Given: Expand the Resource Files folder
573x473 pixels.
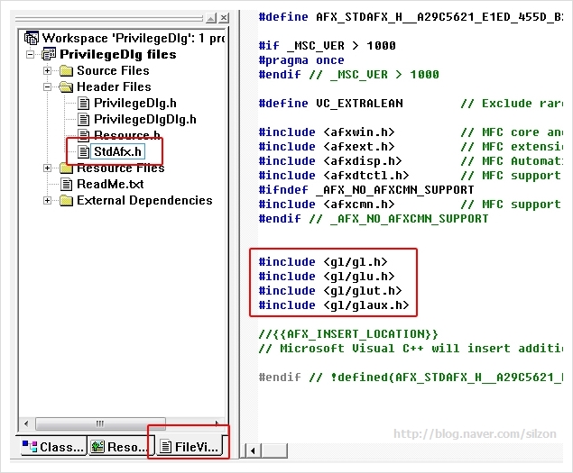Looking at the screenshot, I should 47,168.
